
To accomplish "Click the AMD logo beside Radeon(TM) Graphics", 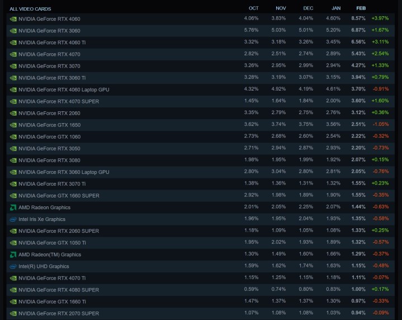I will tap(13, 255).
